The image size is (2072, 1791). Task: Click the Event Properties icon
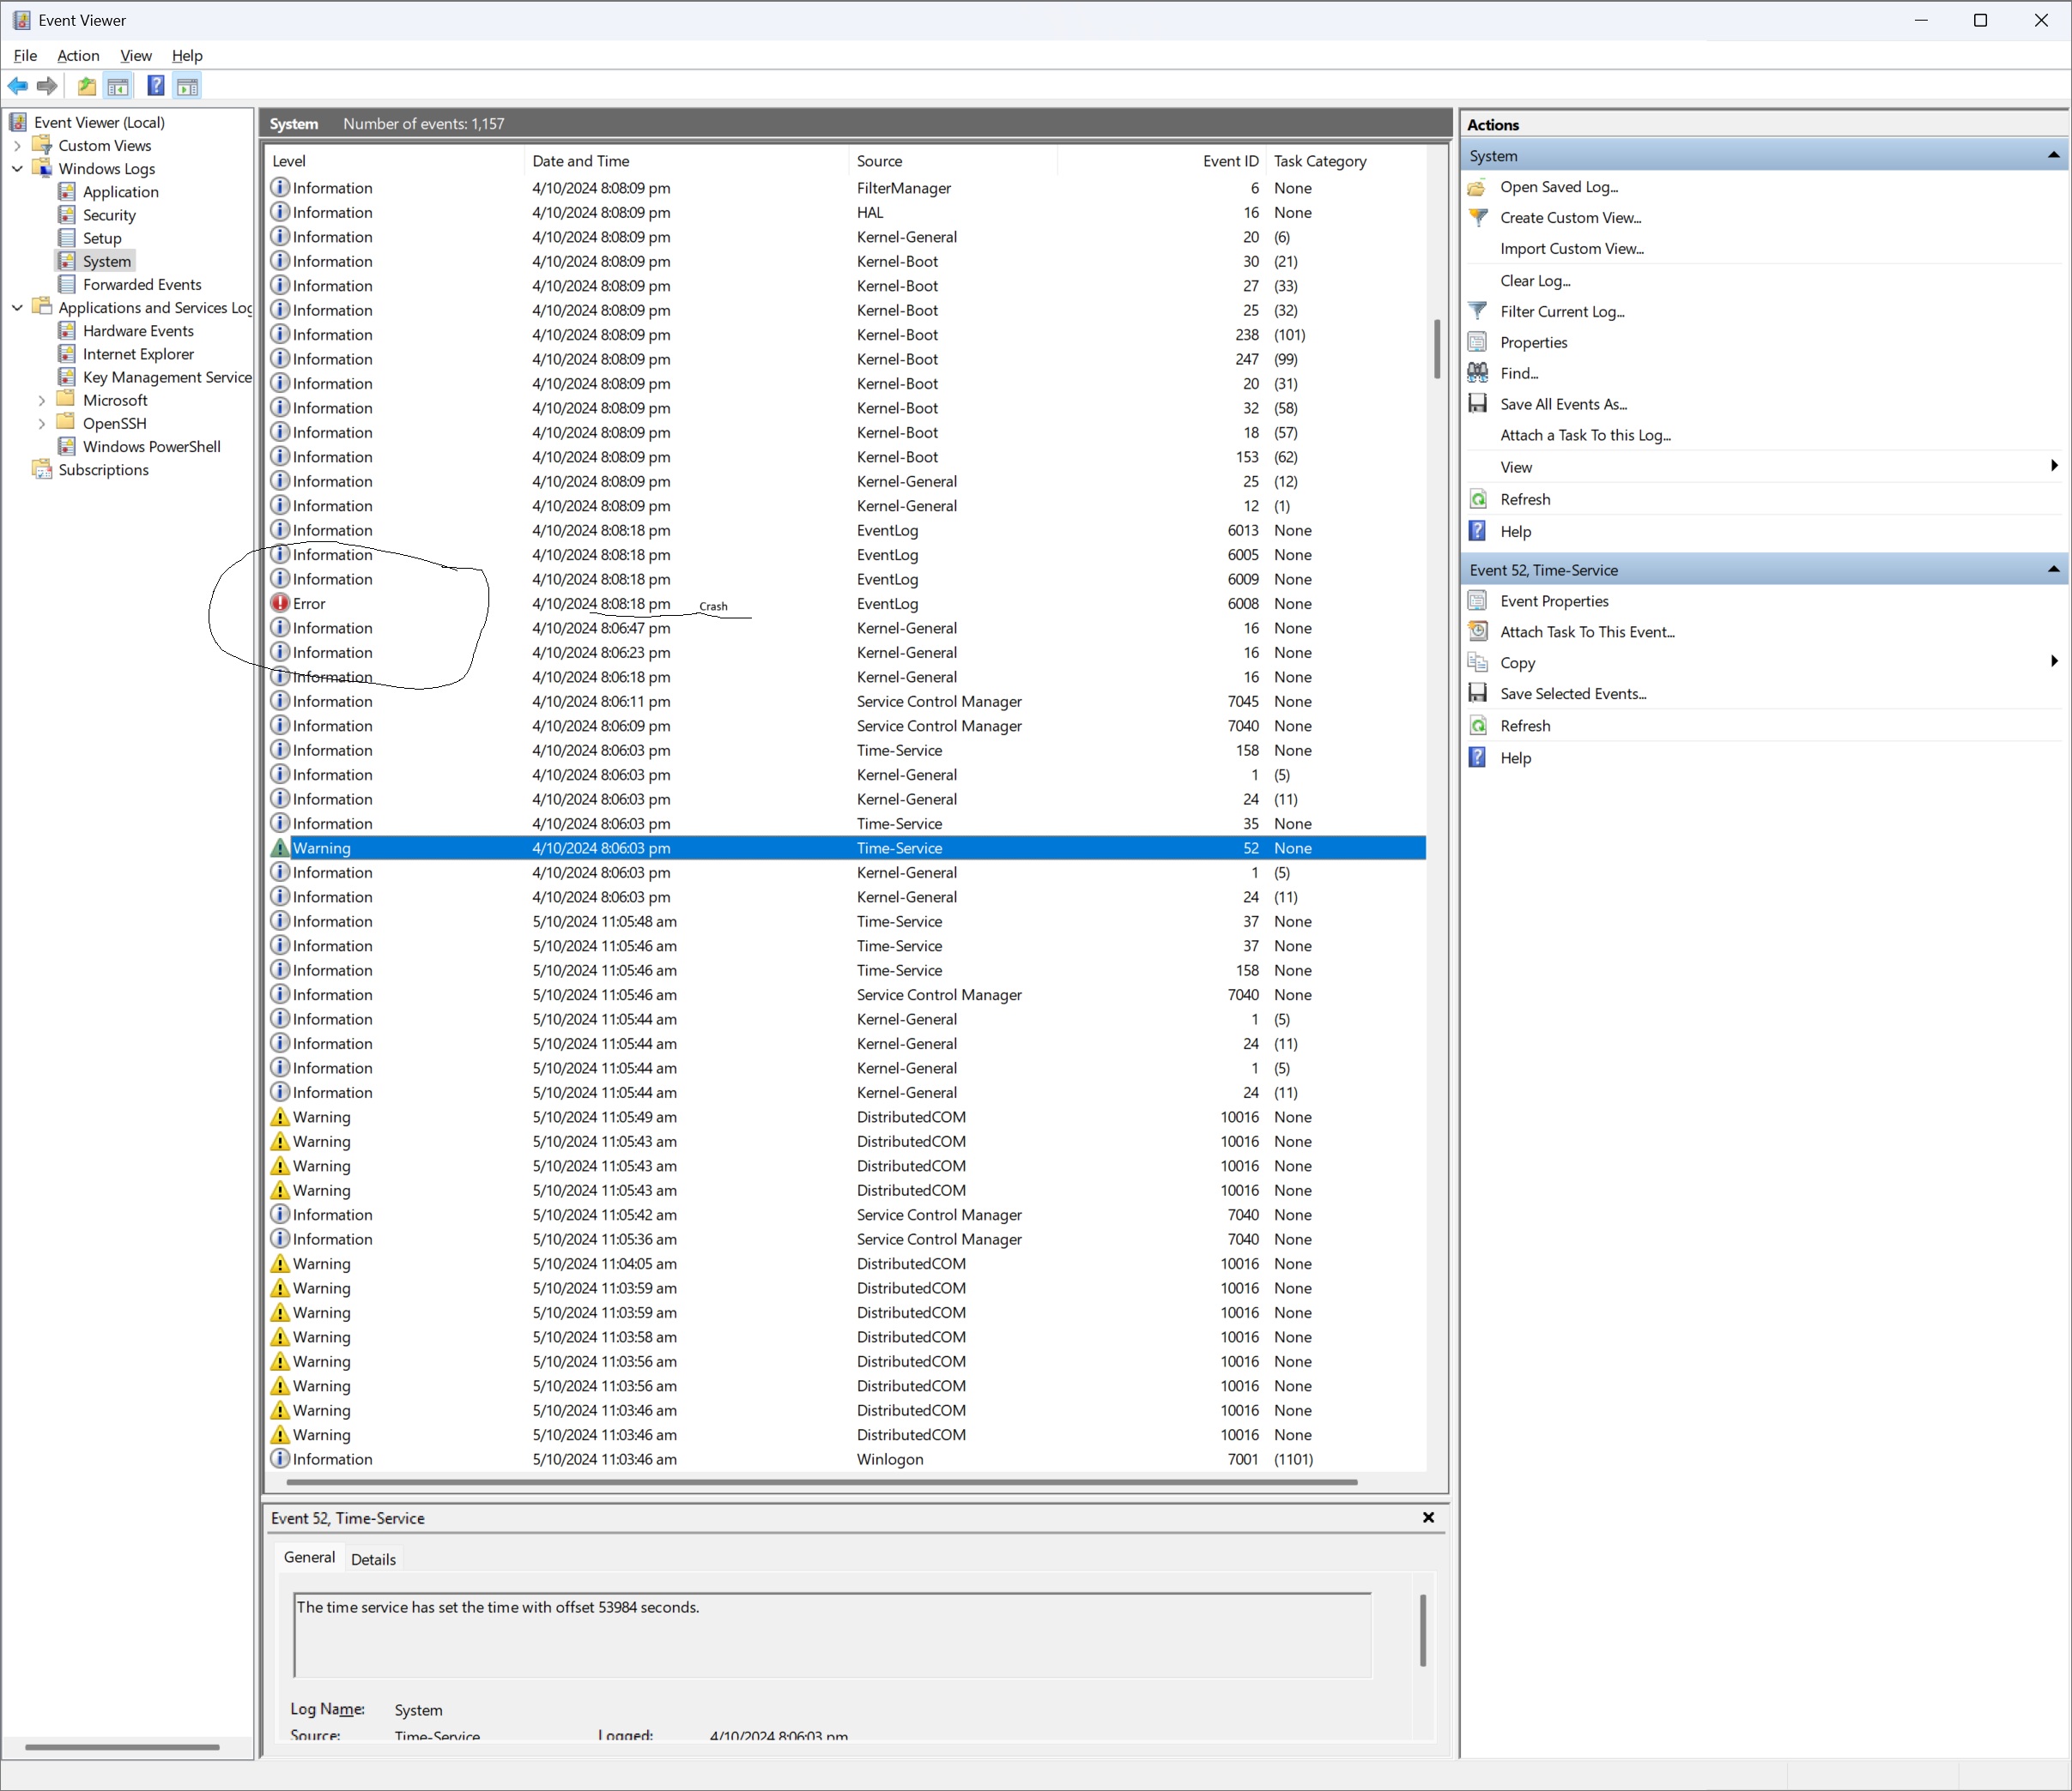(x=1477, y=601)
